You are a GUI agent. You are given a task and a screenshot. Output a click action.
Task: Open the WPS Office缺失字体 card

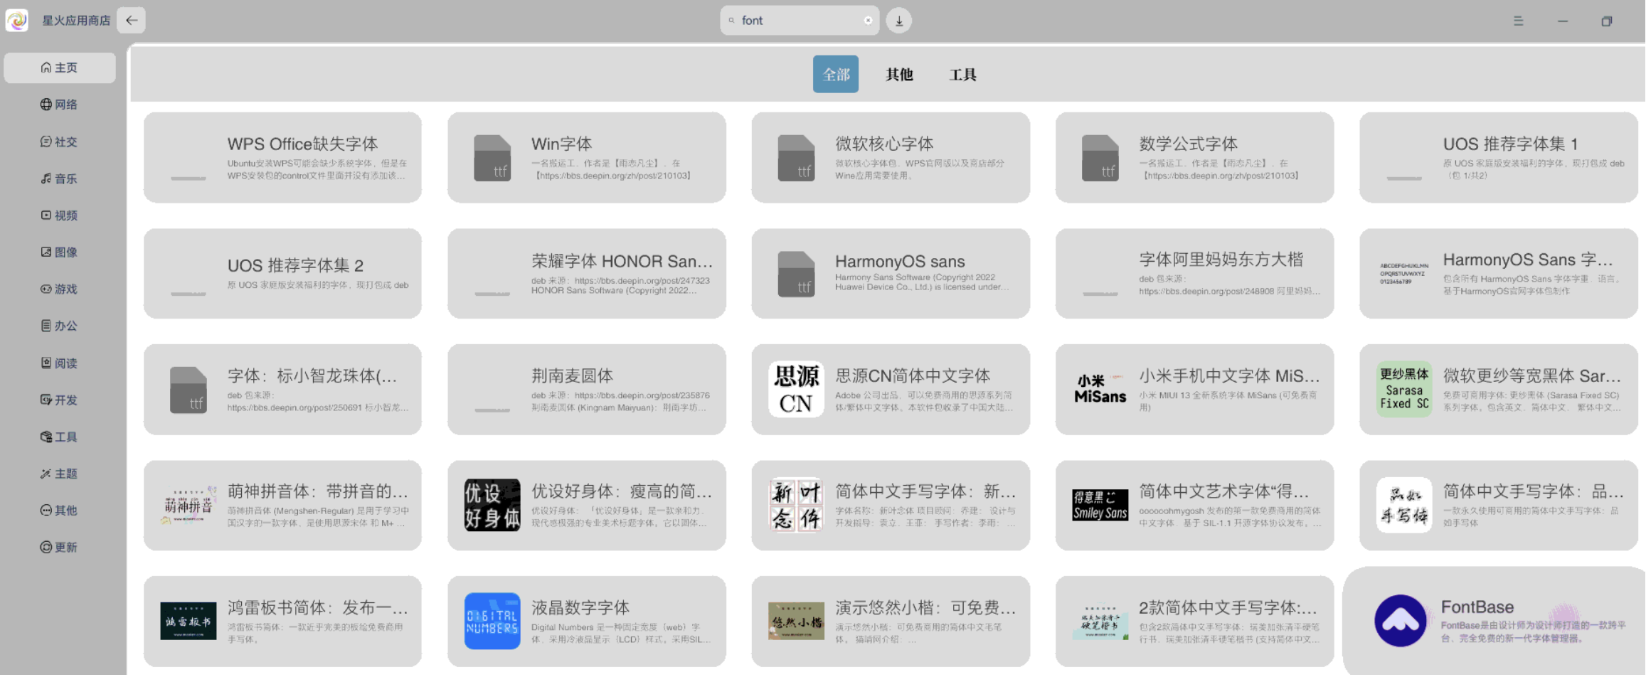tap(282, 158)
